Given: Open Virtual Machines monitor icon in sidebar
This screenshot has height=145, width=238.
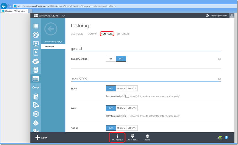Looking at the screenshot, I should pyautogui.click(x=36, y=43).
